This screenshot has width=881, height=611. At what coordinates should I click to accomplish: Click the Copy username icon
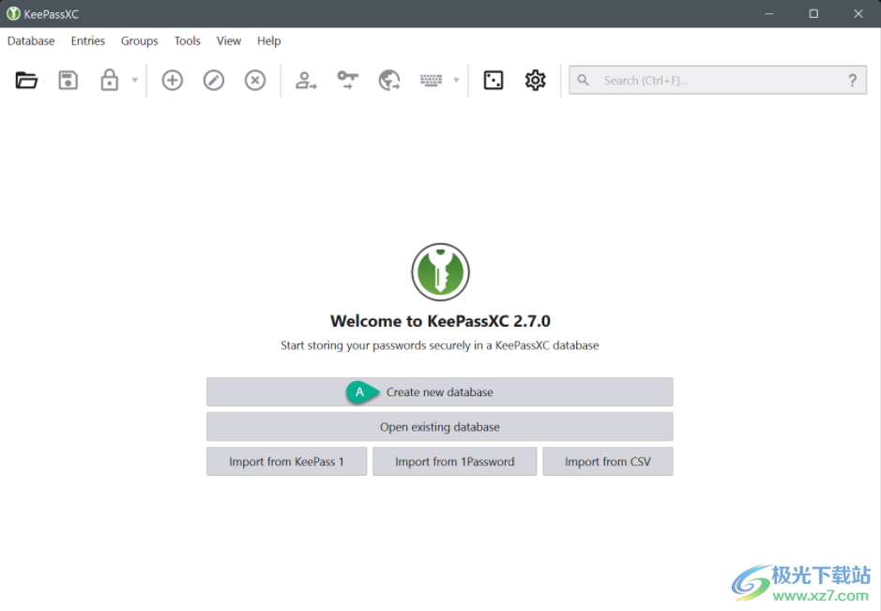(x=306, y=81)
